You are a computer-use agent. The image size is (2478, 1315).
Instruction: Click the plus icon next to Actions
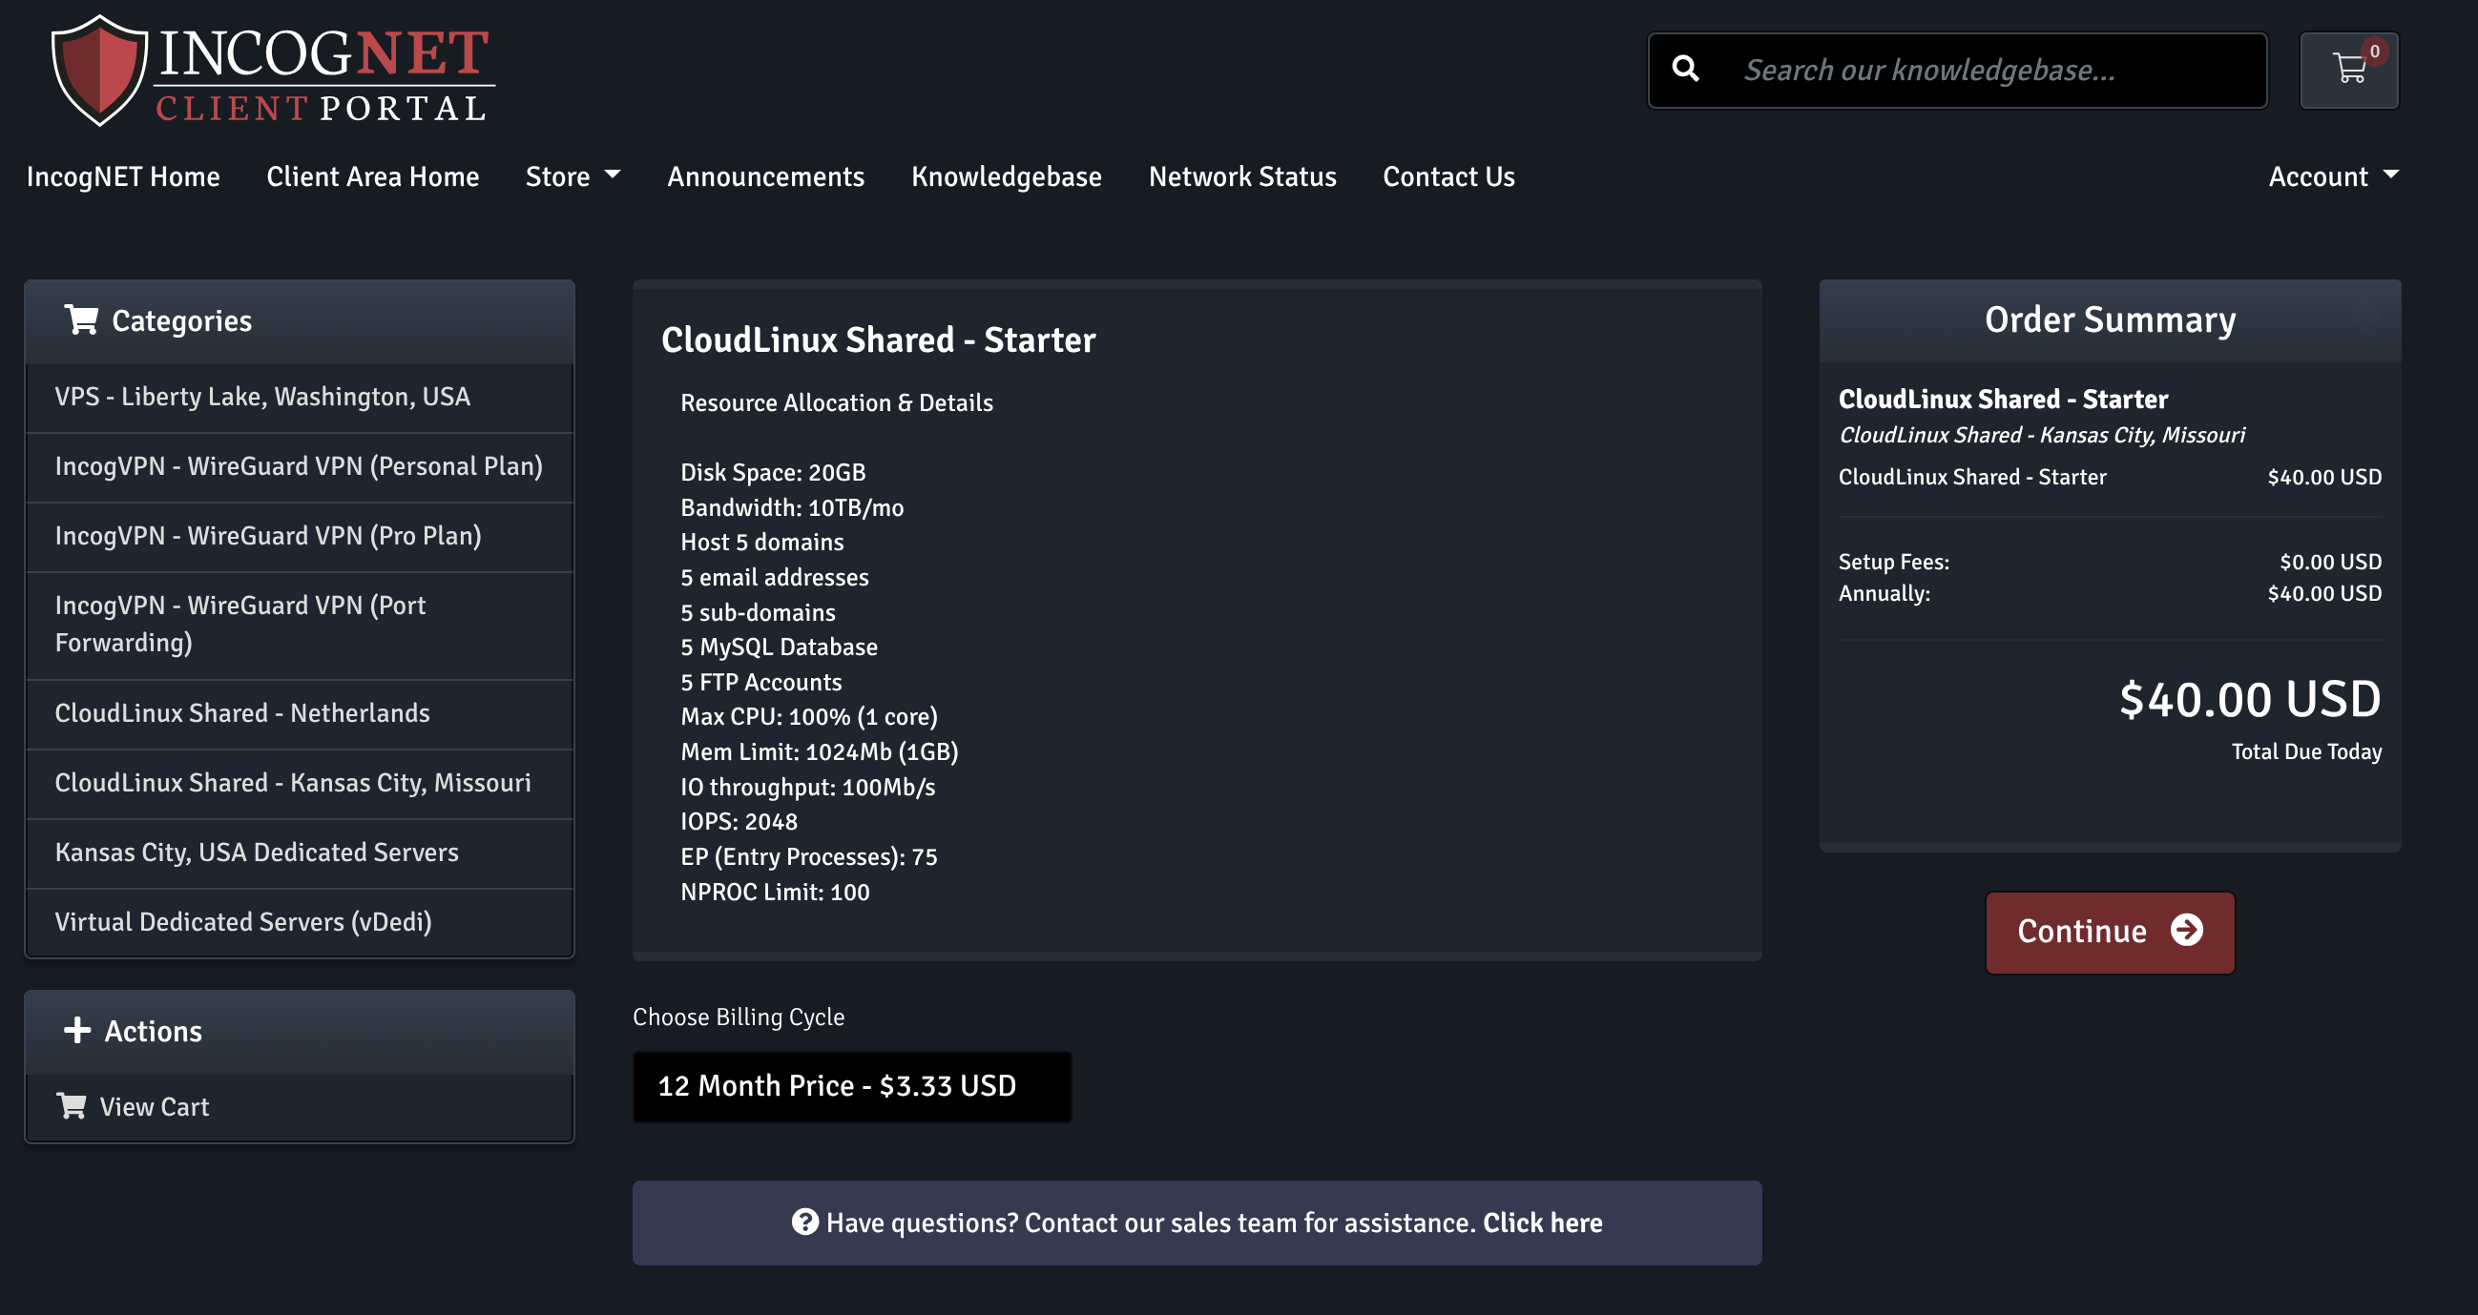[x=77, y=1031]
